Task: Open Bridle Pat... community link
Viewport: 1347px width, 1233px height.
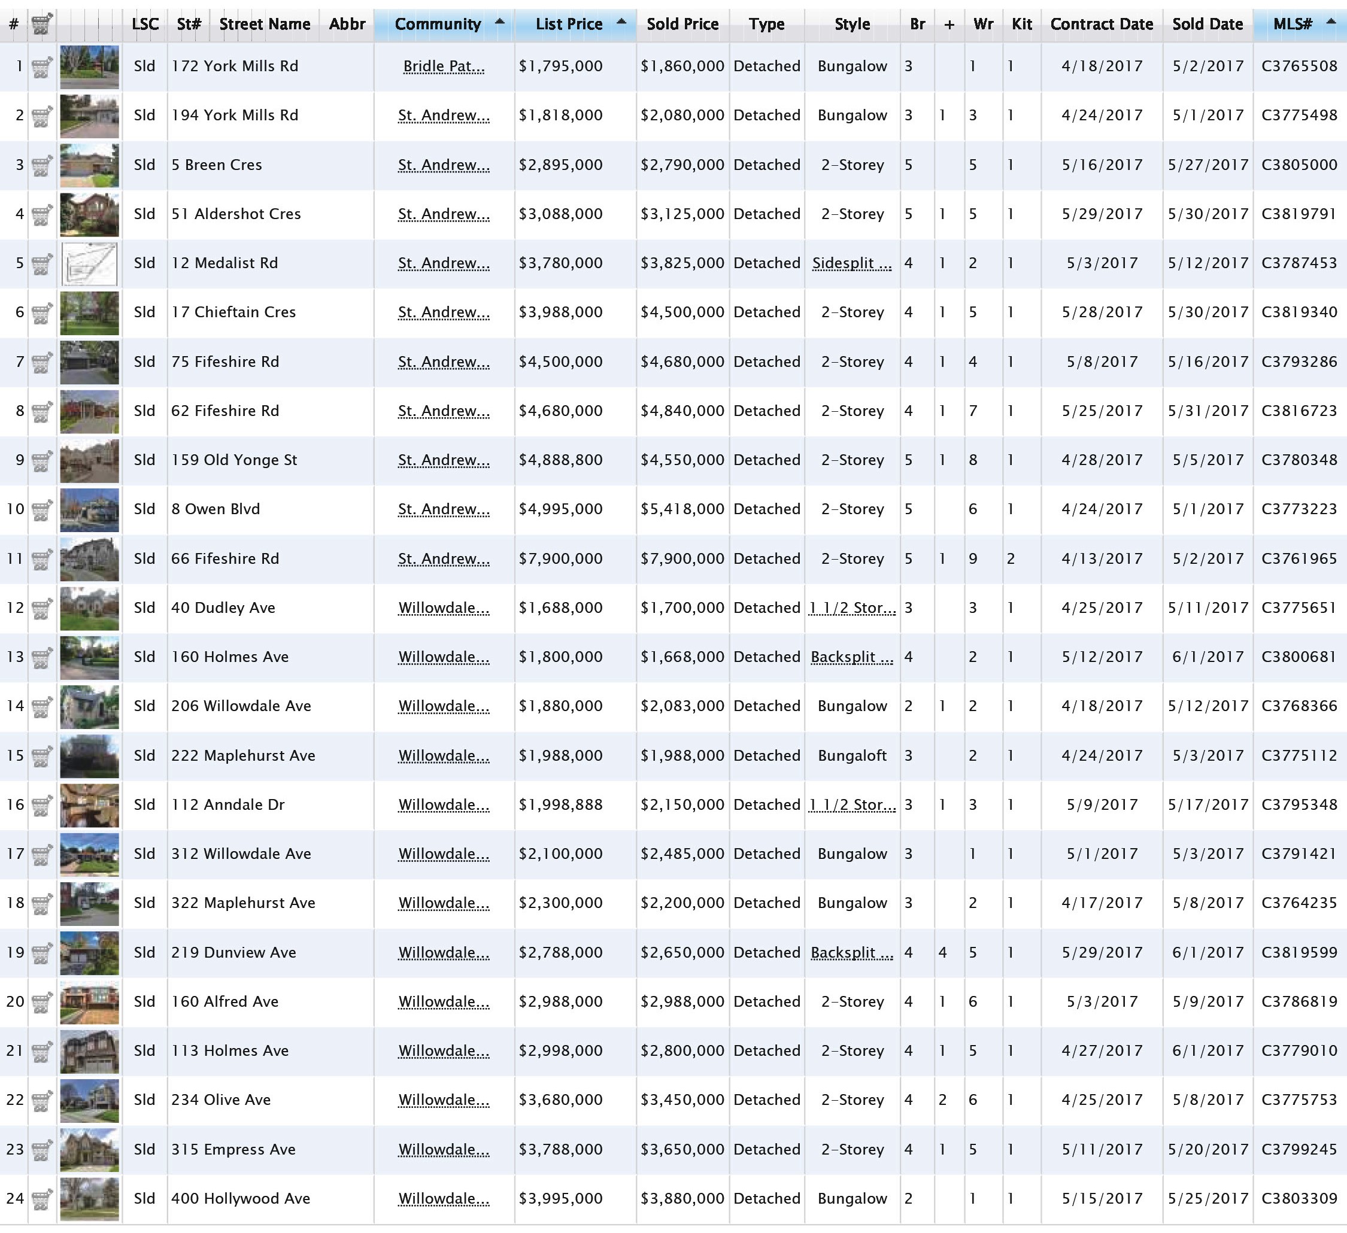Action: tap(444, 67)
